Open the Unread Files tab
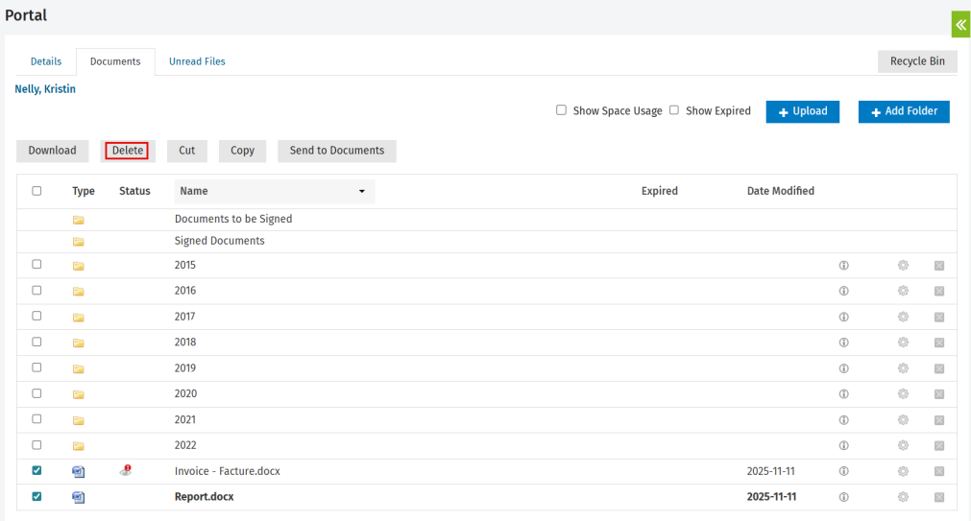971x521 pixels. [197, 61]
